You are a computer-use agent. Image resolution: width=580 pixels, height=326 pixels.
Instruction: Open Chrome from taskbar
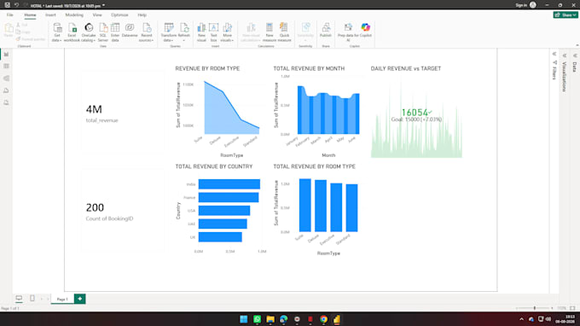tap(323, 319)
